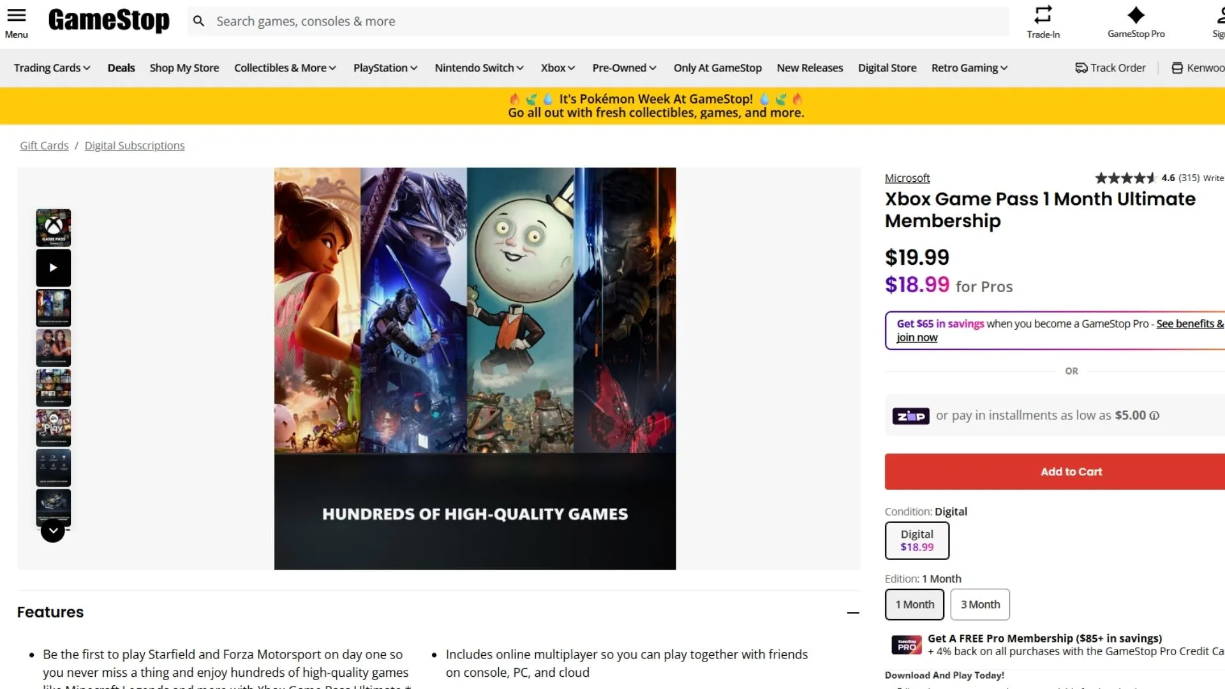Select the 1 Month edition
Viewport: 1225px width, 689px height.
point(914,604)
